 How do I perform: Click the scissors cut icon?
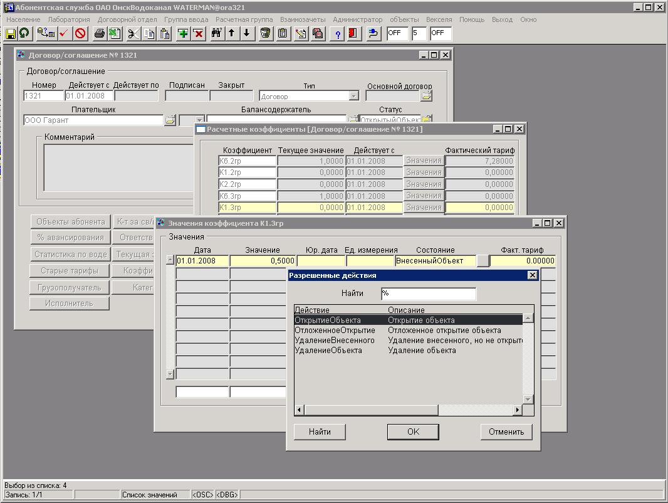[133, 33]
